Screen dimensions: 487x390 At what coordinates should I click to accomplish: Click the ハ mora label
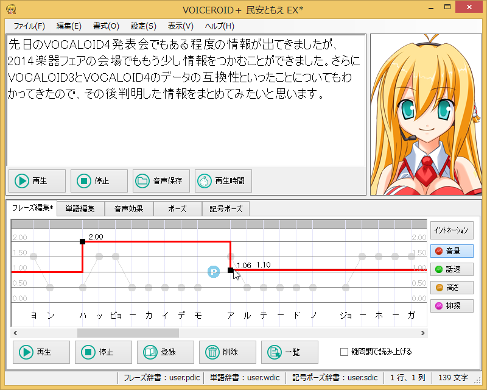[83, 316]
